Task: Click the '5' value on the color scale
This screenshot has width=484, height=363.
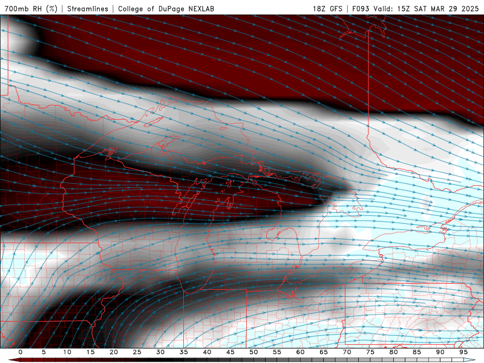Action: click(x=44, y=352)
